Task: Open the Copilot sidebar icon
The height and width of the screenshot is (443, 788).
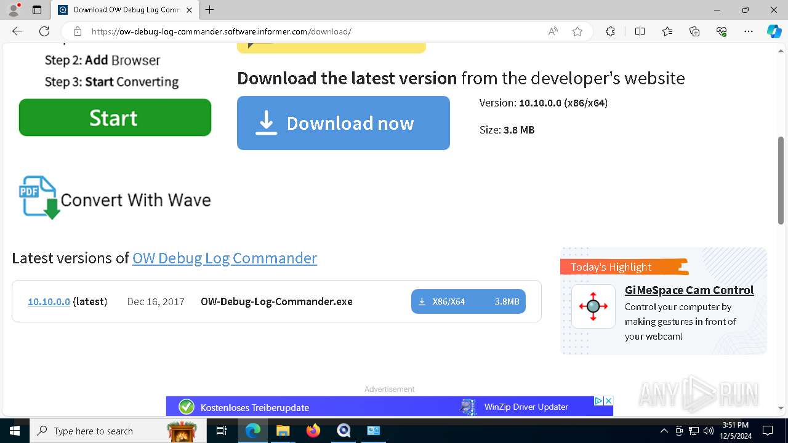Action: pos(774,31)
